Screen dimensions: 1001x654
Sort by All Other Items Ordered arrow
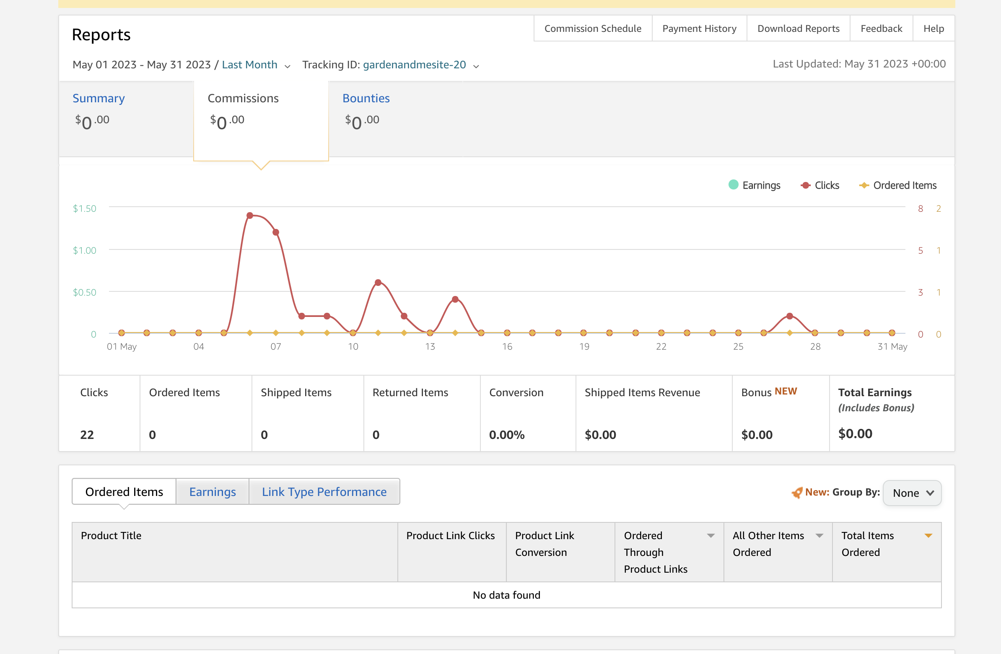click(819, 535)
